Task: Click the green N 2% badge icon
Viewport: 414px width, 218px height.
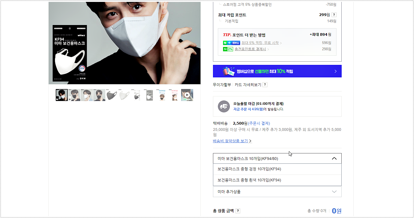Action: tap(228, 49)
